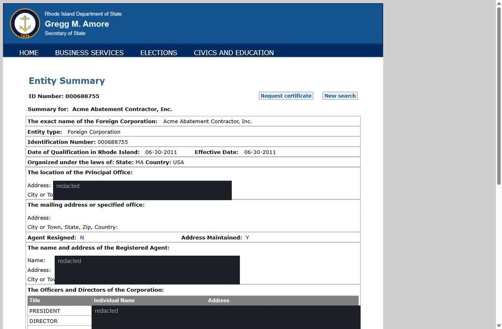
Task: Click the Address column header in officers table
Action: point(219,301)
